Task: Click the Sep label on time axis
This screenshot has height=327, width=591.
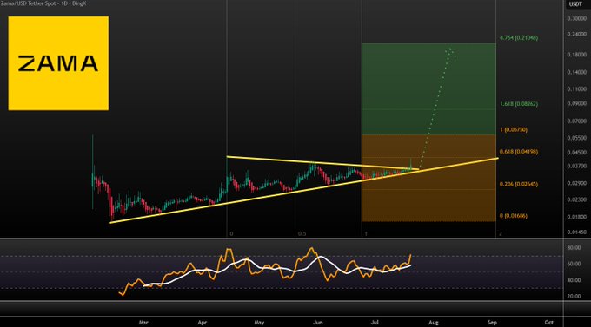Action: click(492, 323)
